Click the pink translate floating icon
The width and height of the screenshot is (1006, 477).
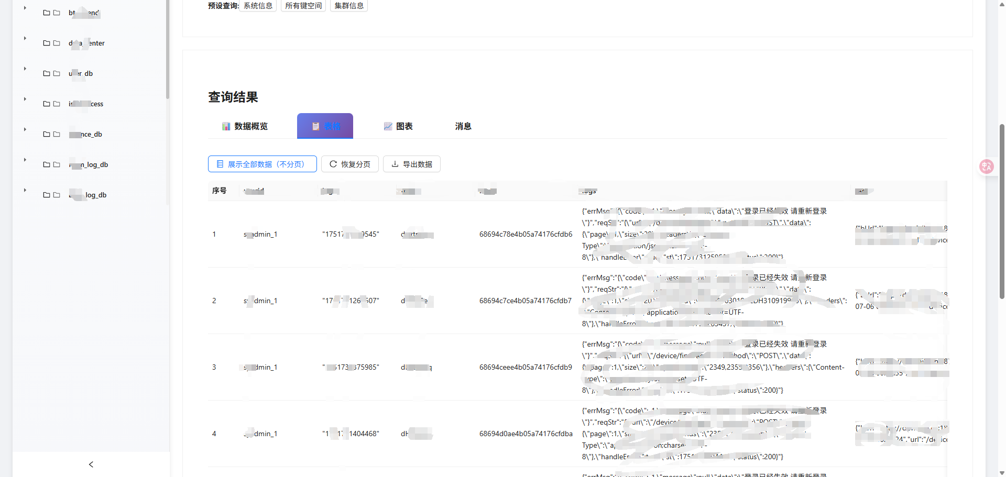(x=987, y=167)
